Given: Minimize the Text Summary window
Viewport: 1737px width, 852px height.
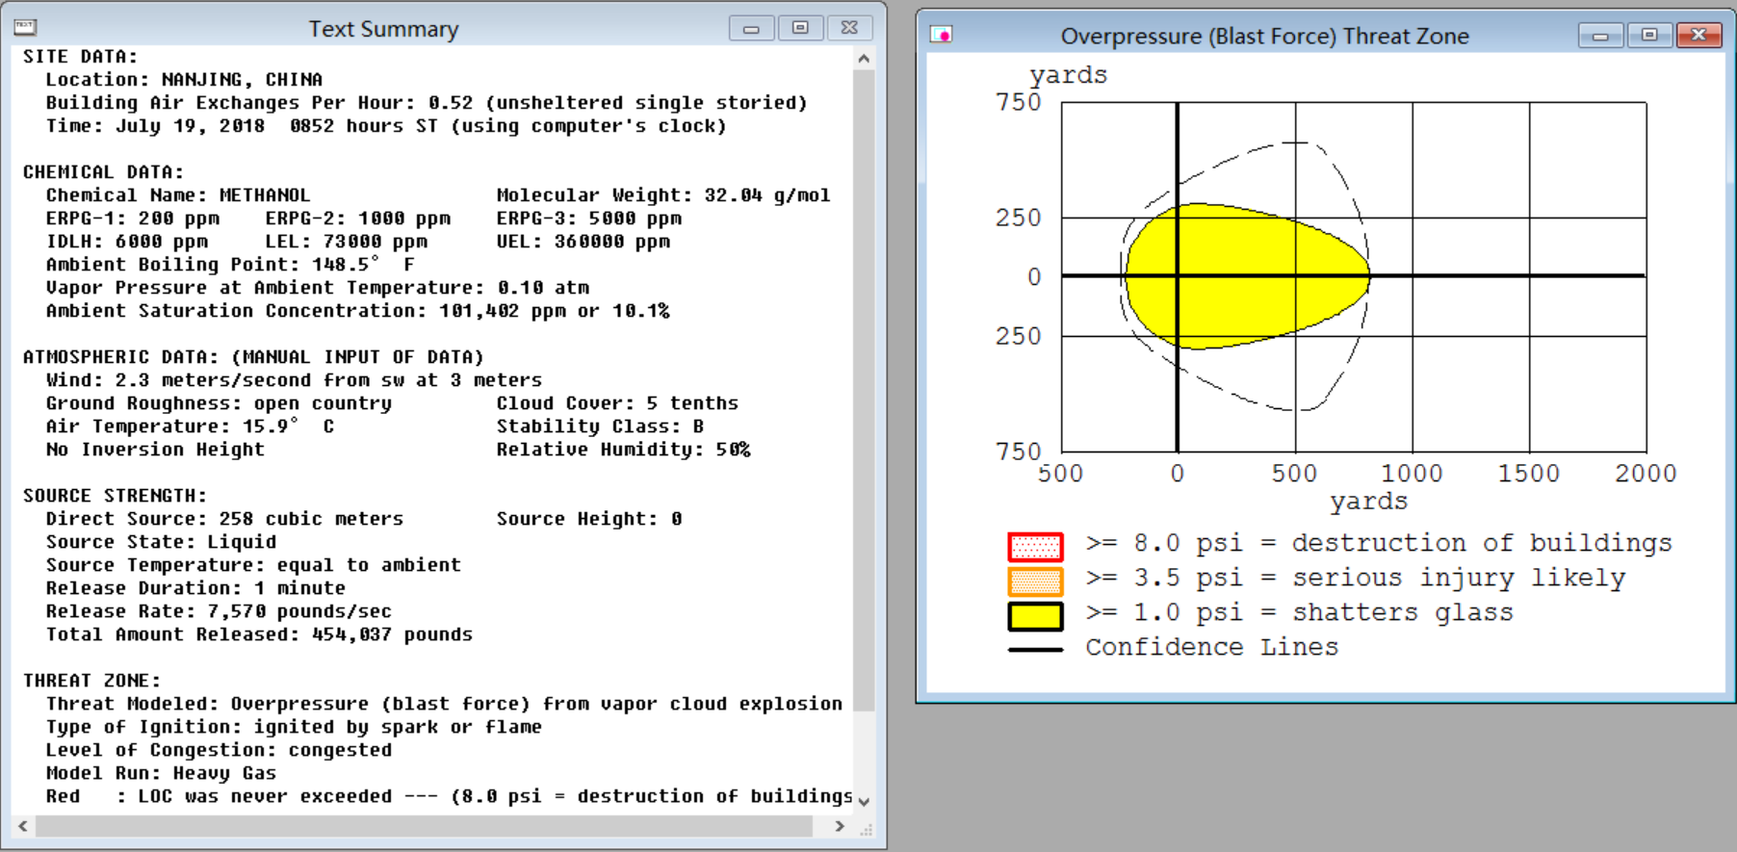Looking at the screenshot, I should pos(751,28).
